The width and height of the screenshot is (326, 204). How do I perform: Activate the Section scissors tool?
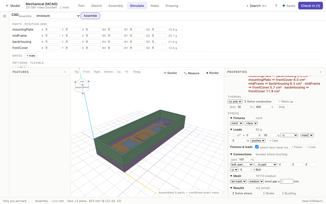point(170,73)
